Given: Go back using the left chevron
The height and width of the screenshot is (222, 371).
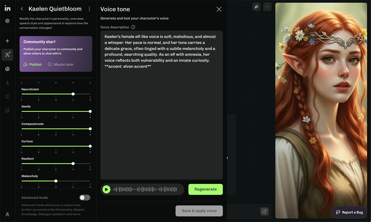Looking at the screenshot, I should tap(22, 9).
